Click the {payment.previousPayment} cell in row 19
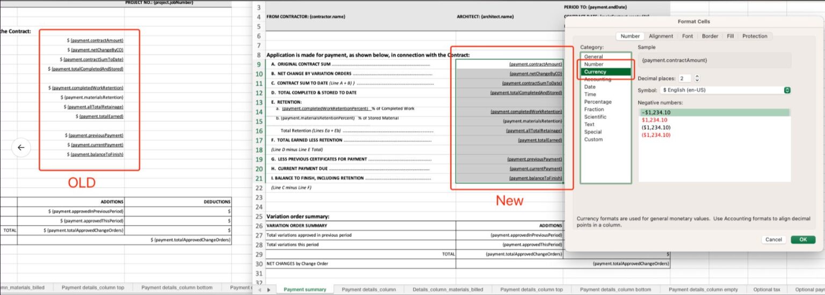 click(x=509, y=159)
